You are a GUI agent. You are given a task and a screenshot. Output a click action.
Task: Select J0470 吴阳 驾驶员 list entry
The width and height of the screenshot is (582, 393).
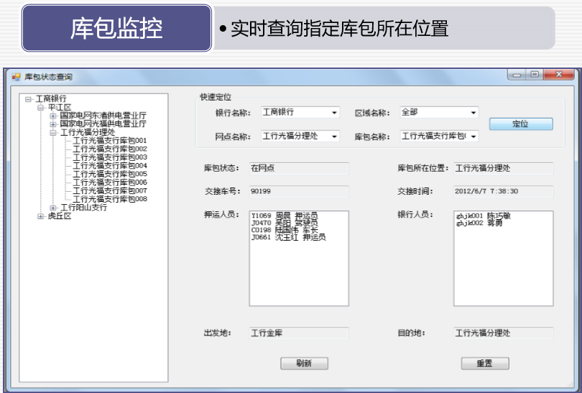285,223
